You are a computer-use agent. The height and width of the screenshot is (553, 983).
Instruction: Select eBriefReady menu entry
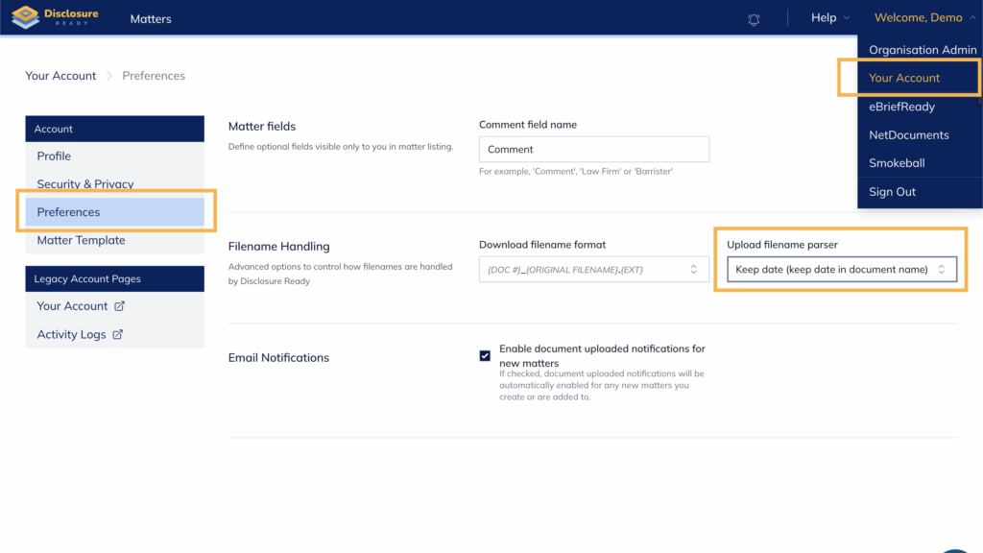[901, 107]
